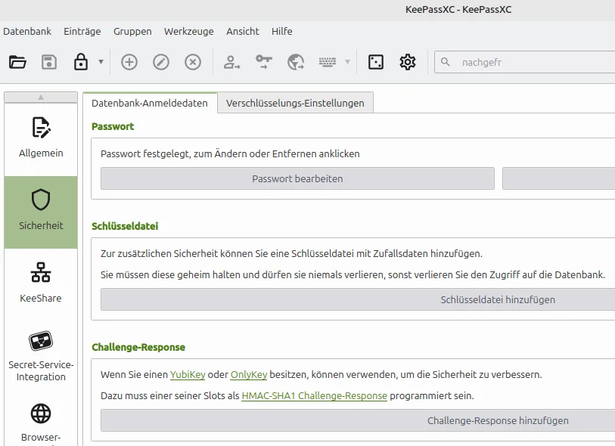Copy URL with the globe icon
Image resolution: width=615 pixels, height=446 pixels.
(x=296, y=62)
